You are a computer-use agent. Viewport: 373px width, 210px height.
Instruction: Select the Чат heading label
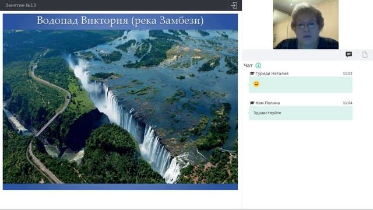coord(248,65)
